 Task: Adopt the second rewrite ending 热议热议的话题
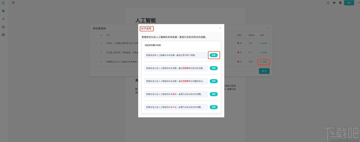coord(214,68)
